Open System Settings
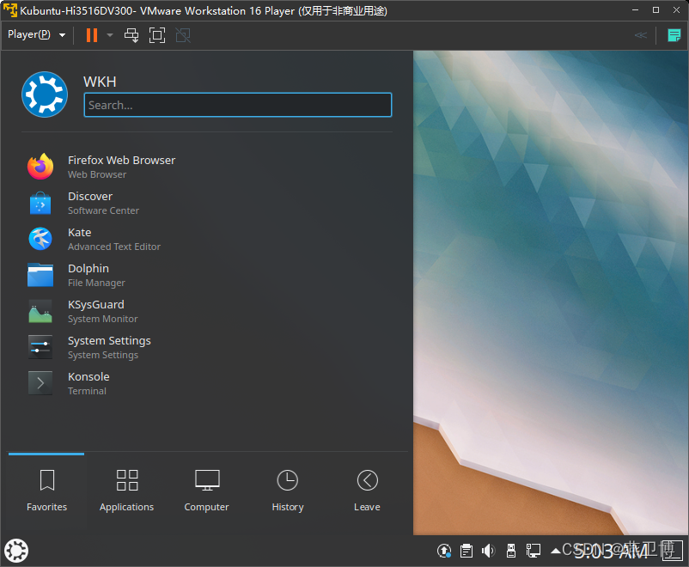Viewport: 689px width, 567px height. 109,347
